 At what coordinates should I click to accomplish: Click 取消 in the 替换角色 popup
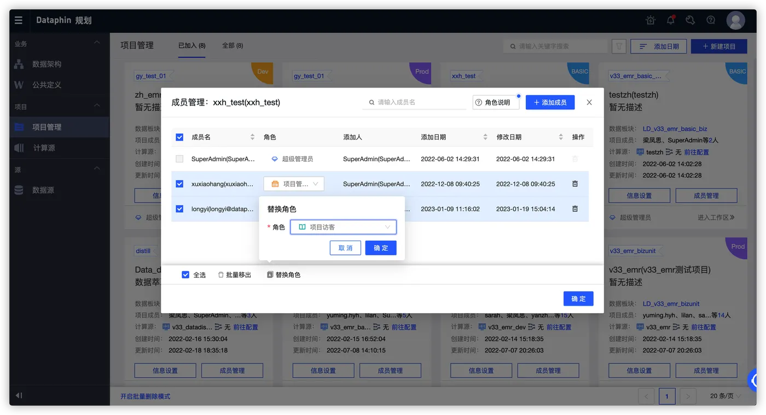(345, 248)
